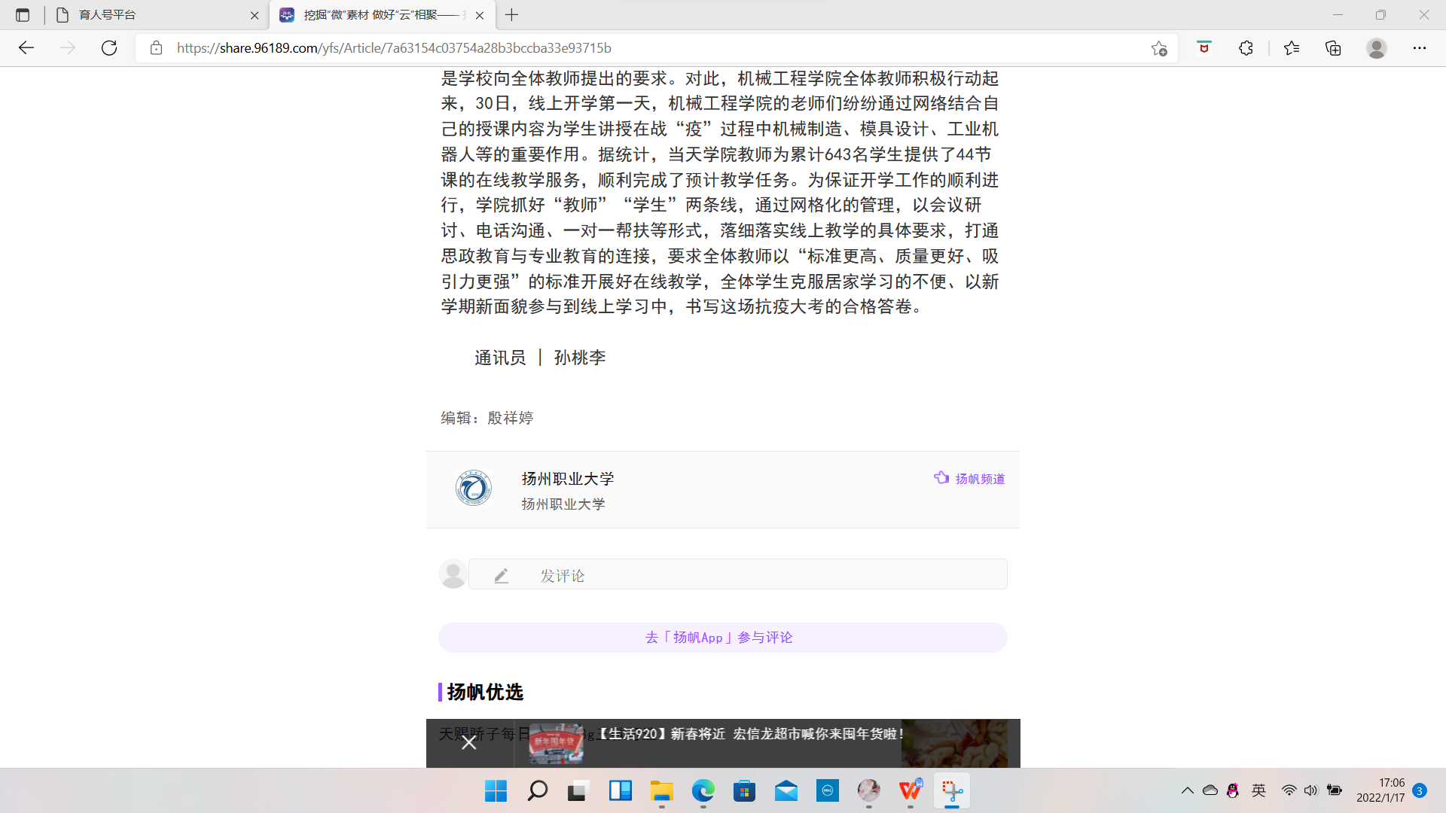Navigate back to the previous page
1446x813 pixels.
26,48
